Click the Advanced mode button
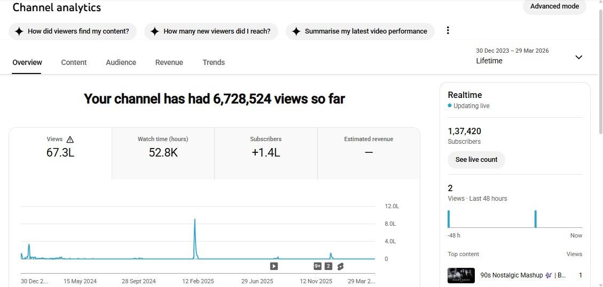603x287 pixels. point(554,6)
